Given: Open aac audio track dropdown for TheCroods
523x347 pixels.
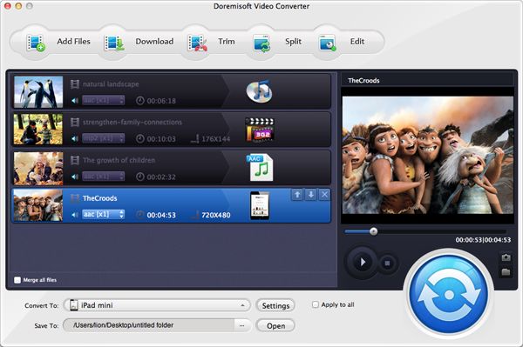Looking at the screenshot, I should click(104, 214).
